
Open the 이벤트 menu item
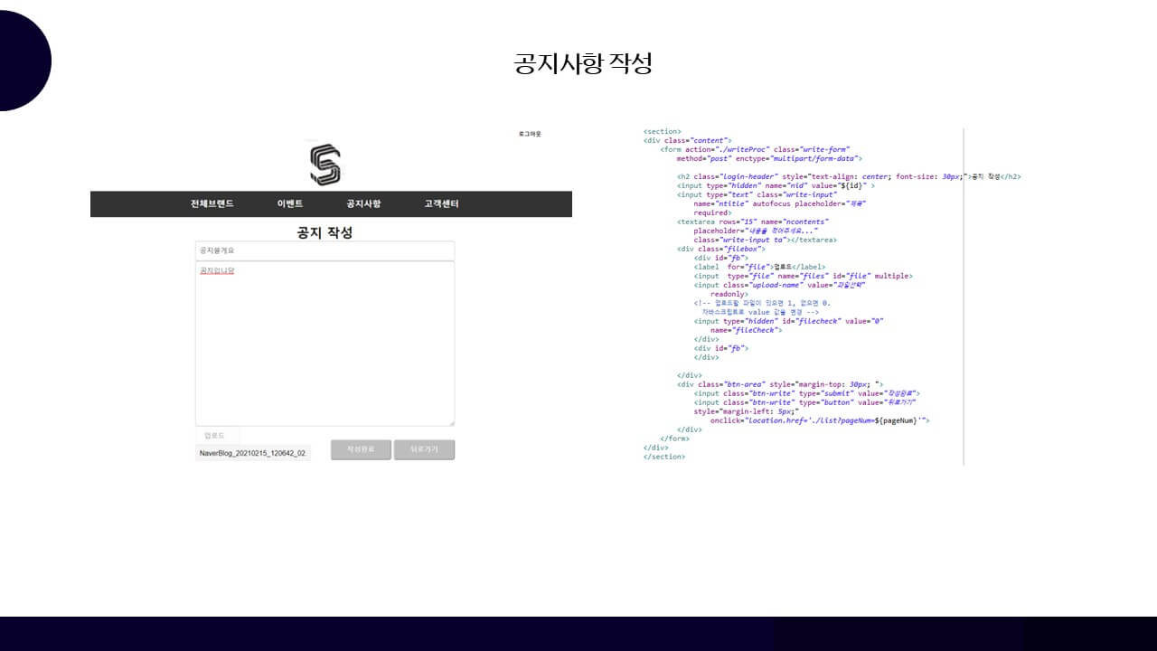(x=290, y=203)
